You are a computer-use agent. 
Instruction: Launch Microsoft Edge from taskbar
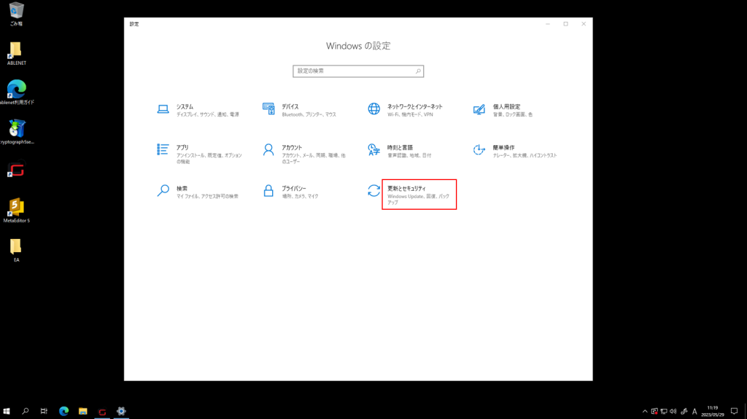[x=64, y=411]
